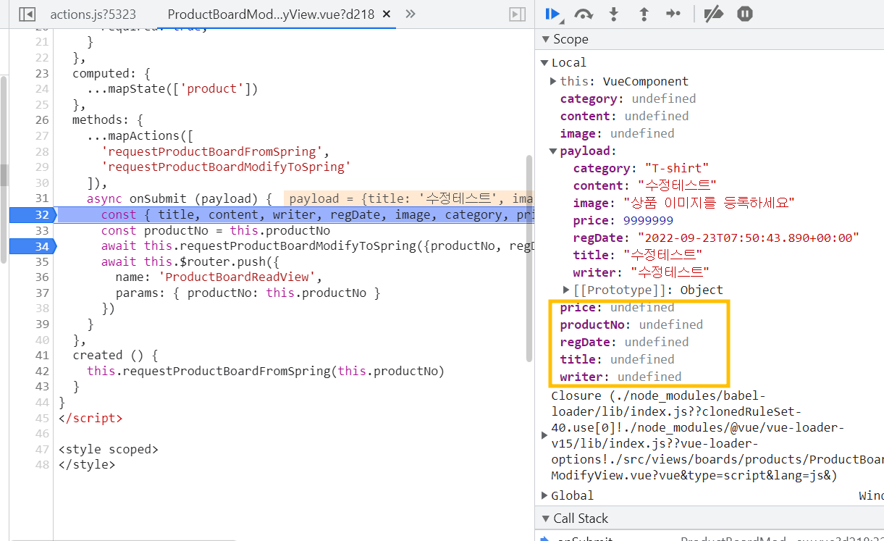Step into next function call
This screenshot has height=541, width=884.
pyautogui.click(x=614, y=14)
